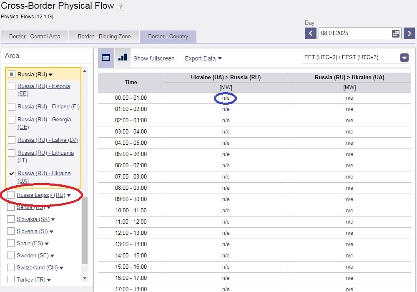This screenshot has width=417, height=292.
Task: Check Russia (RU) - Georgia (GE) box
Action: click(x=11, y=120)
